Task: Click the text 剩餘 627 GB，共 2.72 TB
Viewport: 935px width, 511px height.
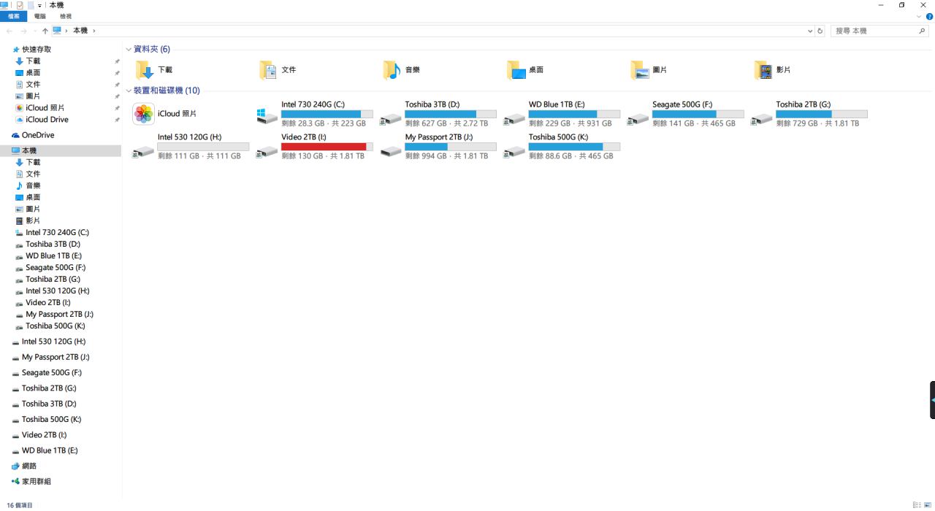Action: click(446, 123)
